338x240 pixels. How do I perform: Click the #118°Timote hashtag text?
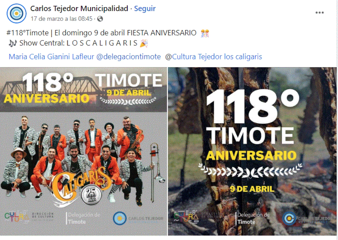click(x=27, y=33)
